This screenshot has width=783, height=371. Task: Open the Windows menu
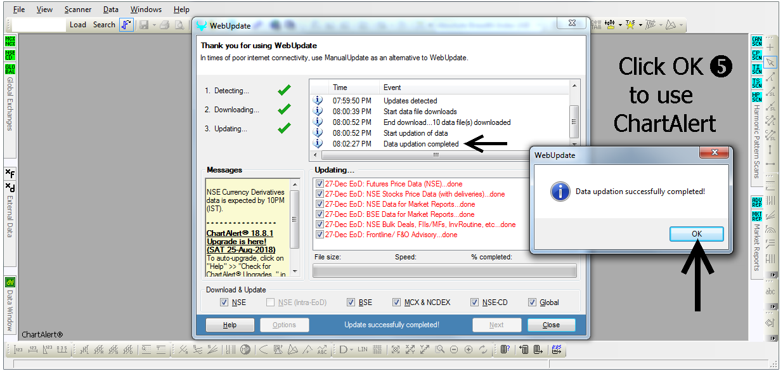pyautogui.click(x=146, y=10)
